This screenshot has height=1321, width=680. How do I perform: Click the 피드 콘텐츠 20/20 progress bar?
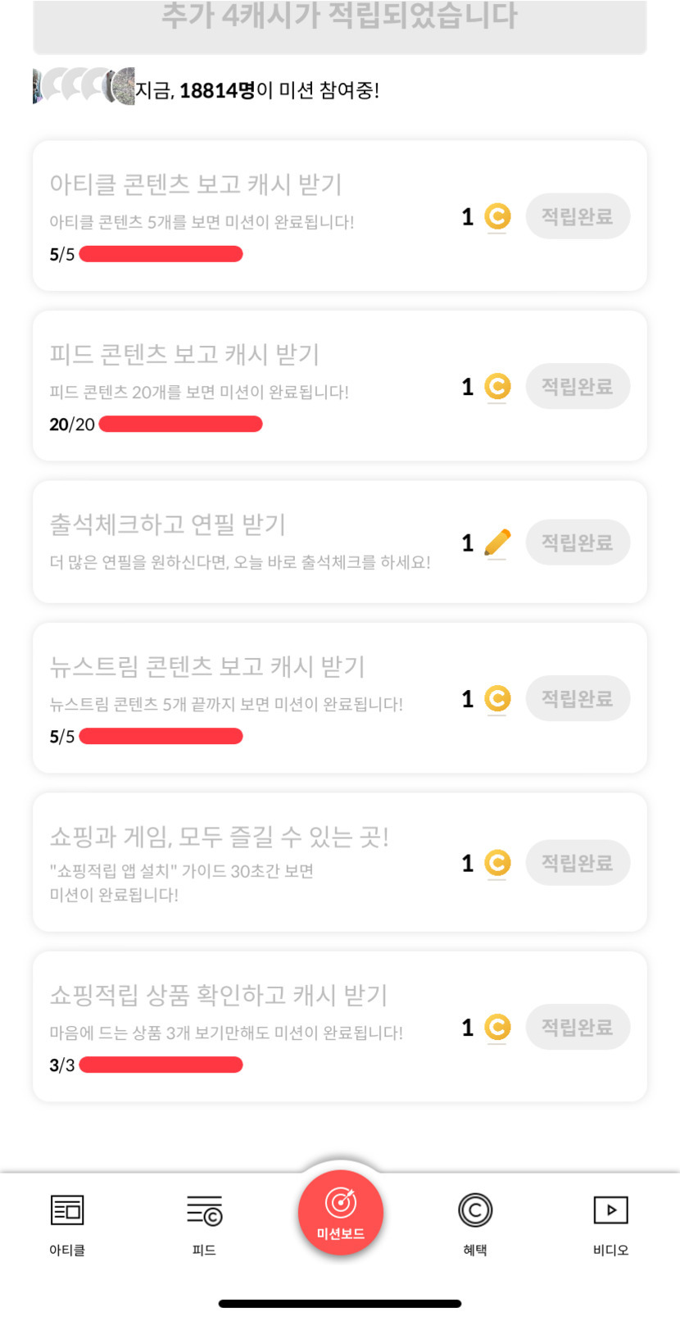[x=180, y=424]
